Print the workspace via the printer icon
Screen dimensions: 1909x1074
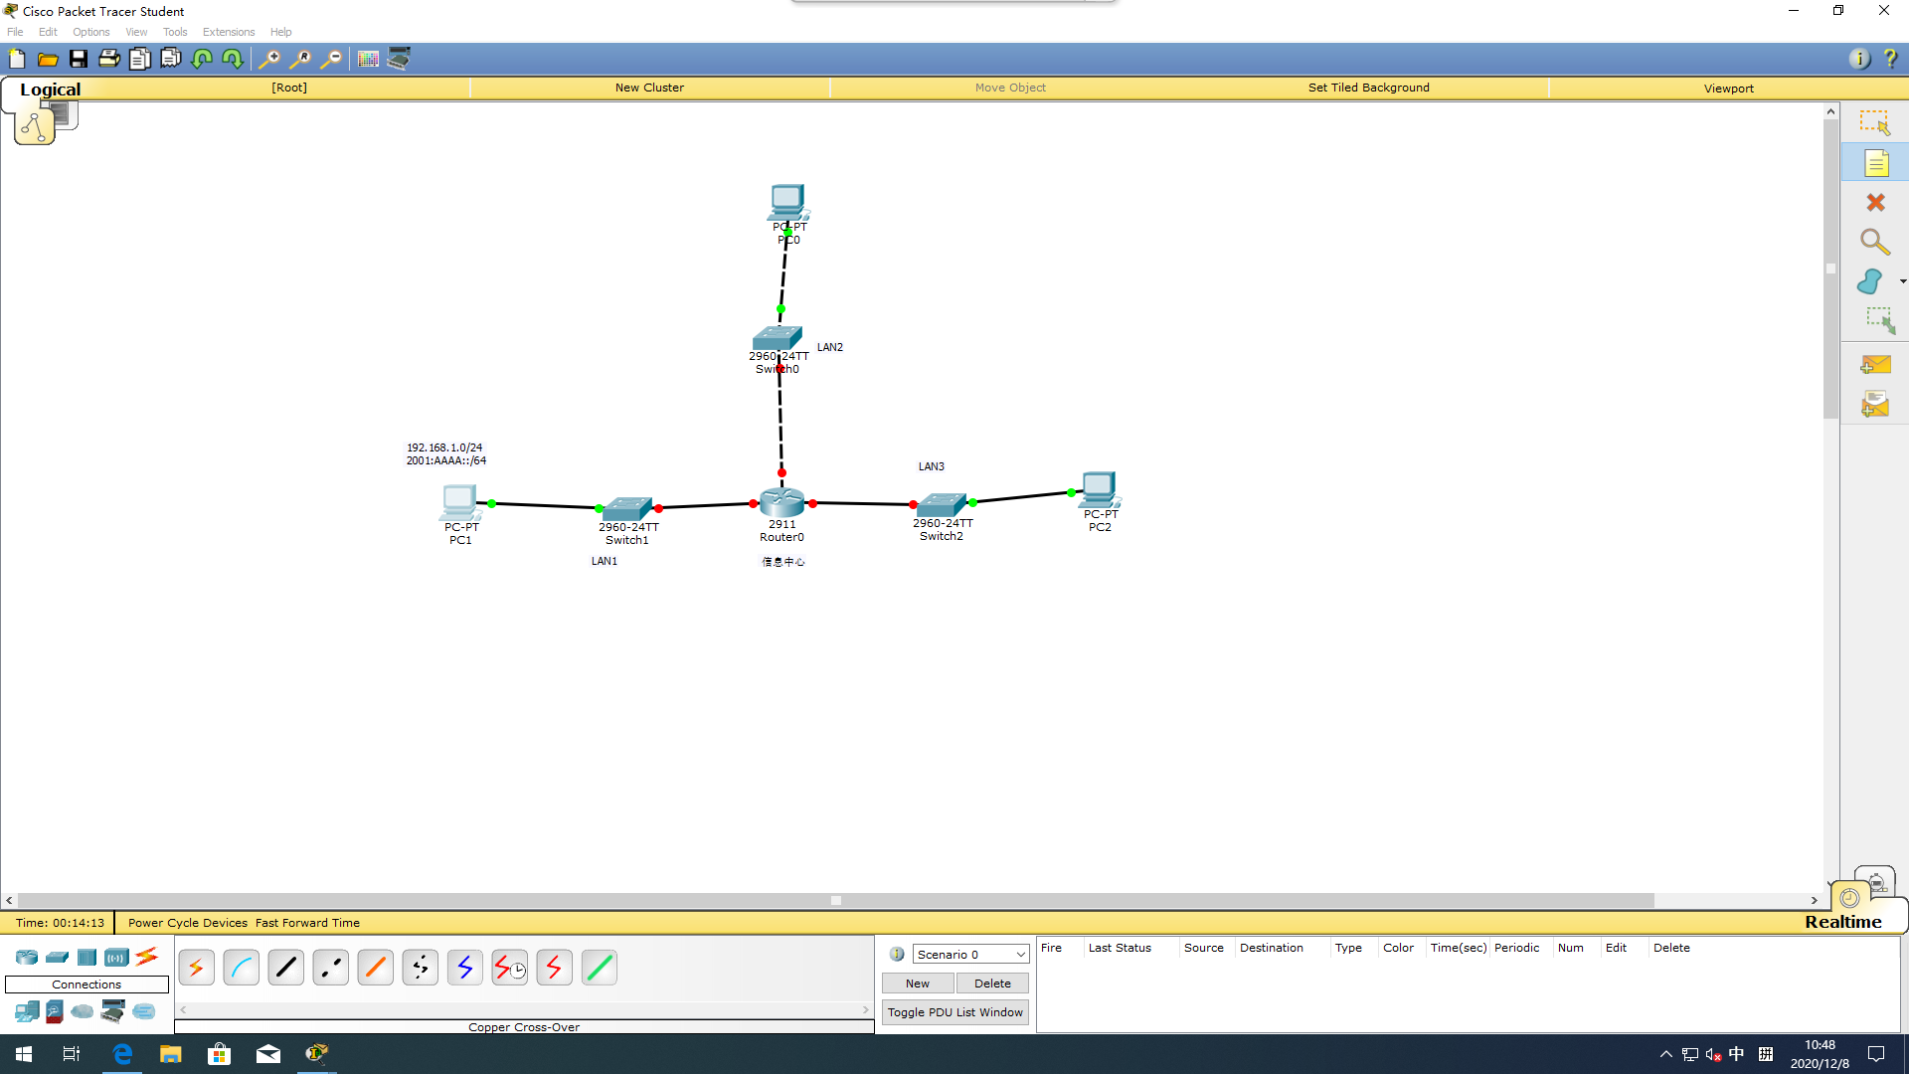point(108,59)
